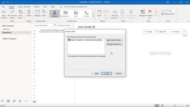Collapse the My Contacts group
This screenshot has height=107, width=190.
coord(1,26)
